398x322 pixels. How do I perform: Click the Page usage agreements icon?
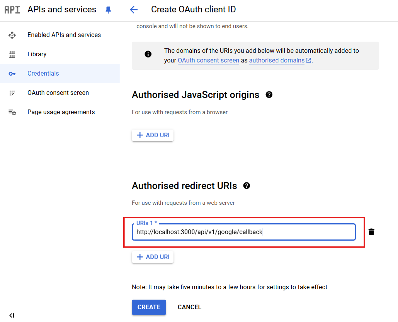[x=12, y=112]
